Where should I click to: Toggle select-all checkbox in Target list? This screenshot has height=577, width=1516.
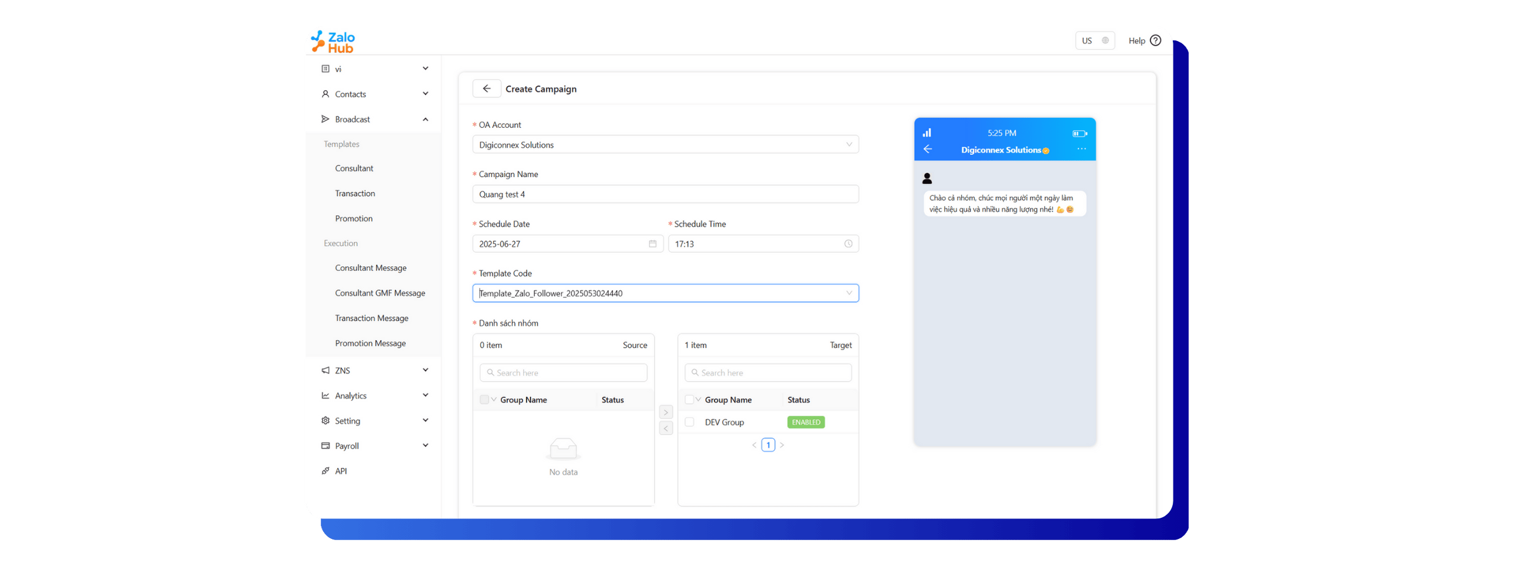(689, 400)
